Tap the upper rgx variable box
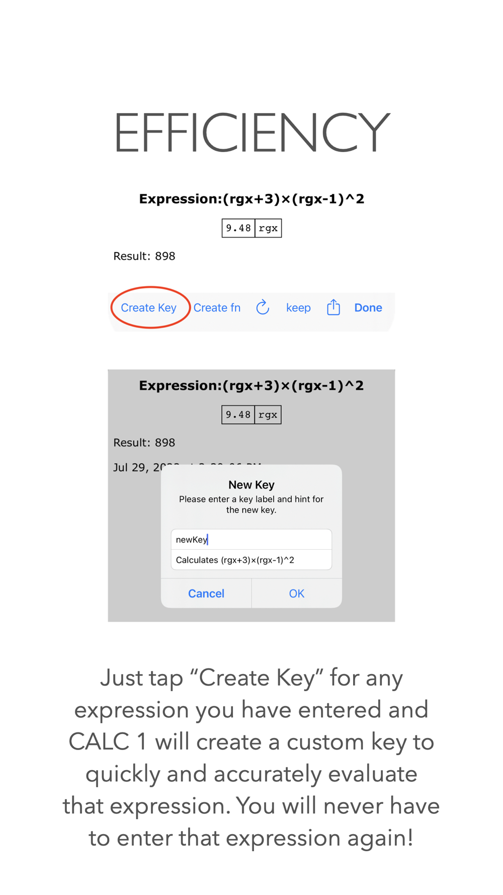Screen dimensions: 503x895 pos(268,228)
